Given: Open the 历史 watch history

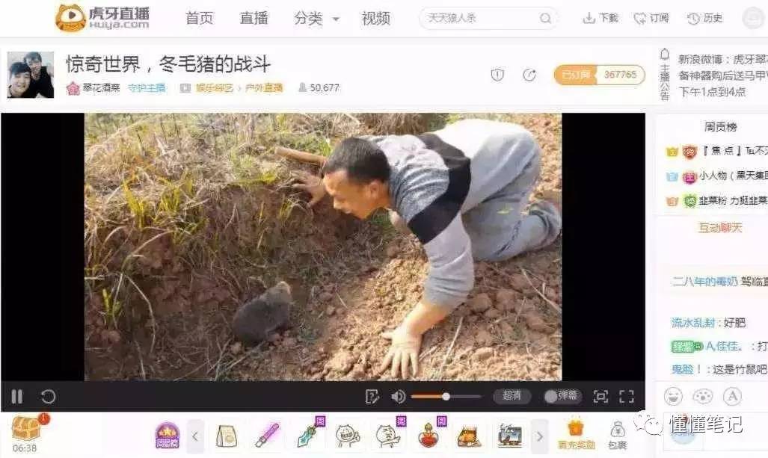Looking at the screenshot, I should [704, 19].
